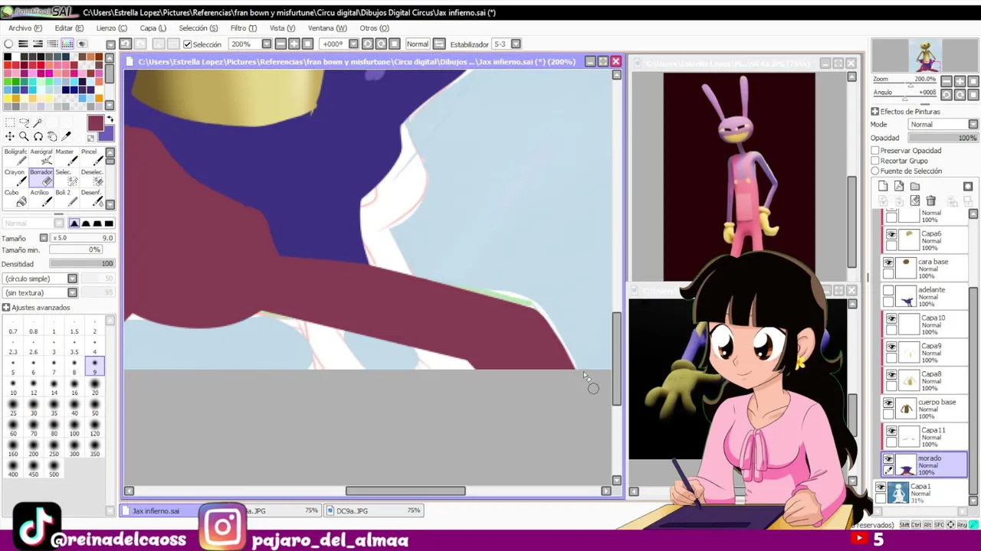Select the rectangular selection tool
Screen dimensions: 981x551
(9, 122)
